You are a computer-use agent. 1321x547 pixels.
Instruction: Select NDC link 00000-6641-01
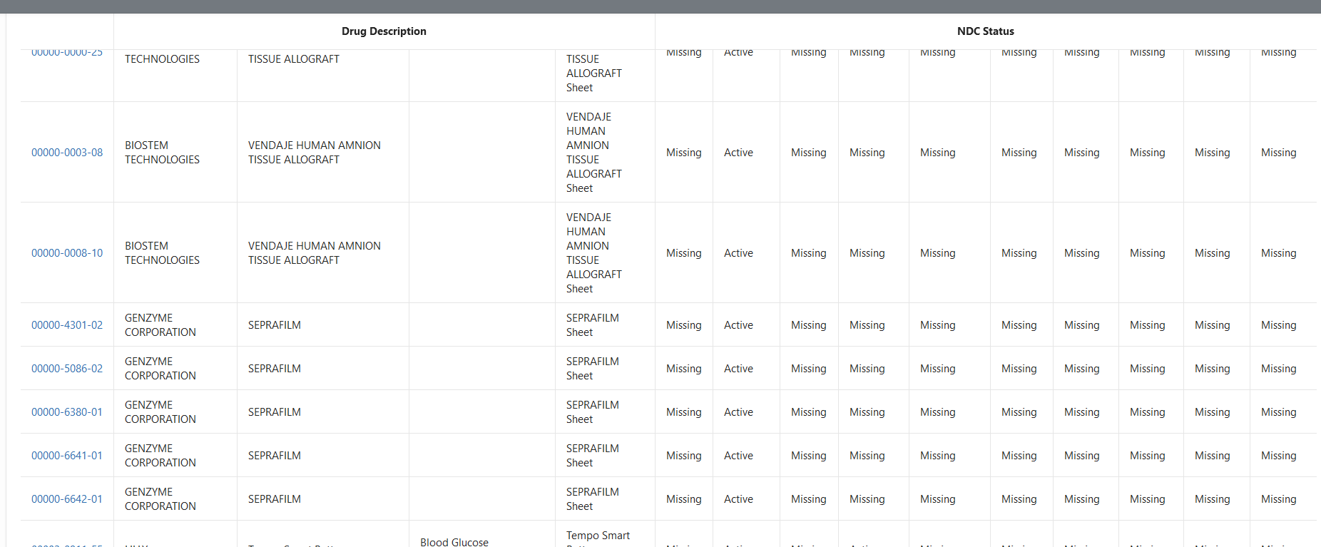67,456
